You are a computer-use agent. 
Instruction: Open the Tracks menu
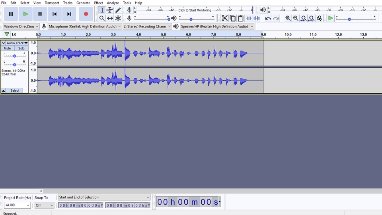[68, 3]
